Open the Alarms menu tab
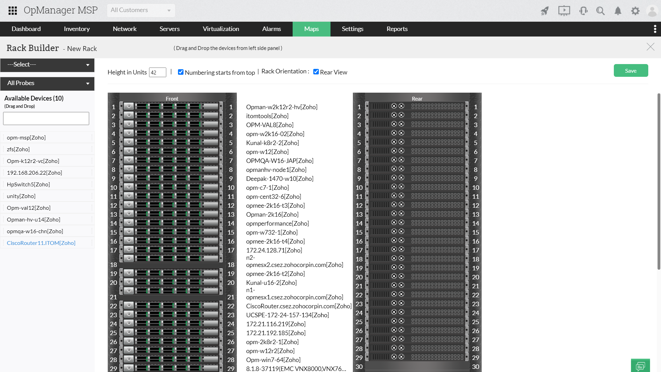The height and width of the screenshot is (372, 661). 271,29
